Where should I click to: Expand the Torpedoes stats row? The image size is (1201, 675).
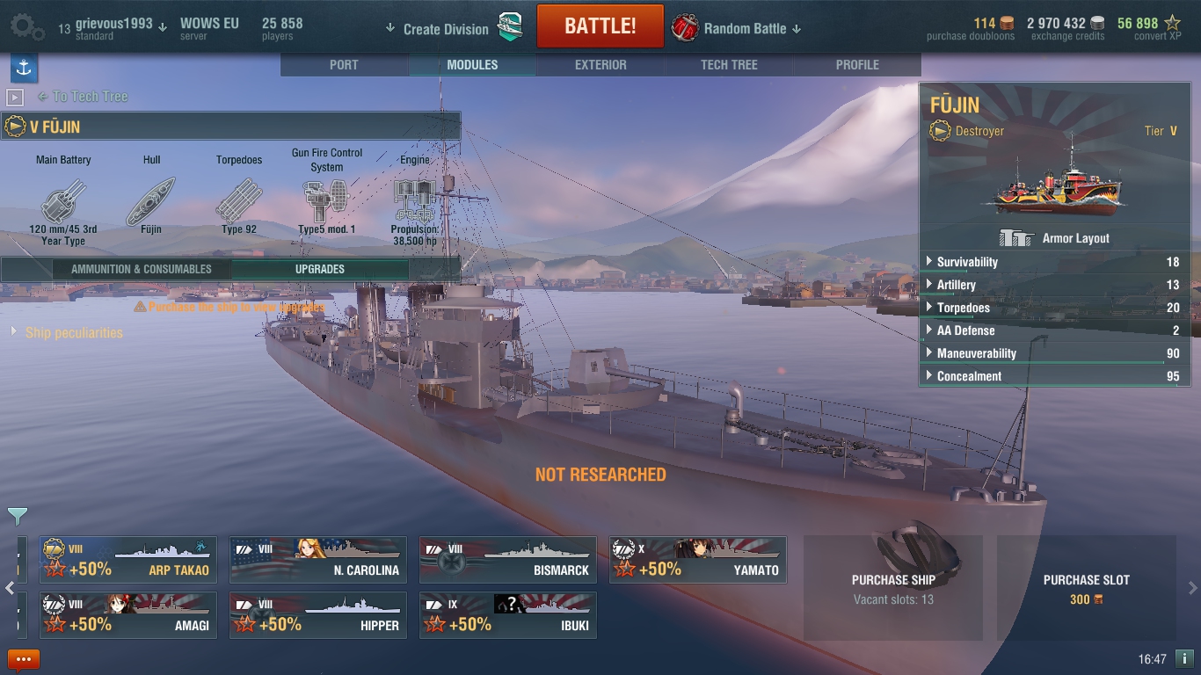click(x=1054, y=308)
